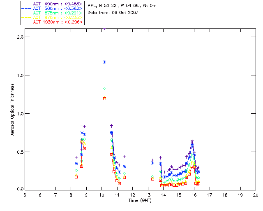Select the green 675nm diamond near 1.3

pos(104,88)
